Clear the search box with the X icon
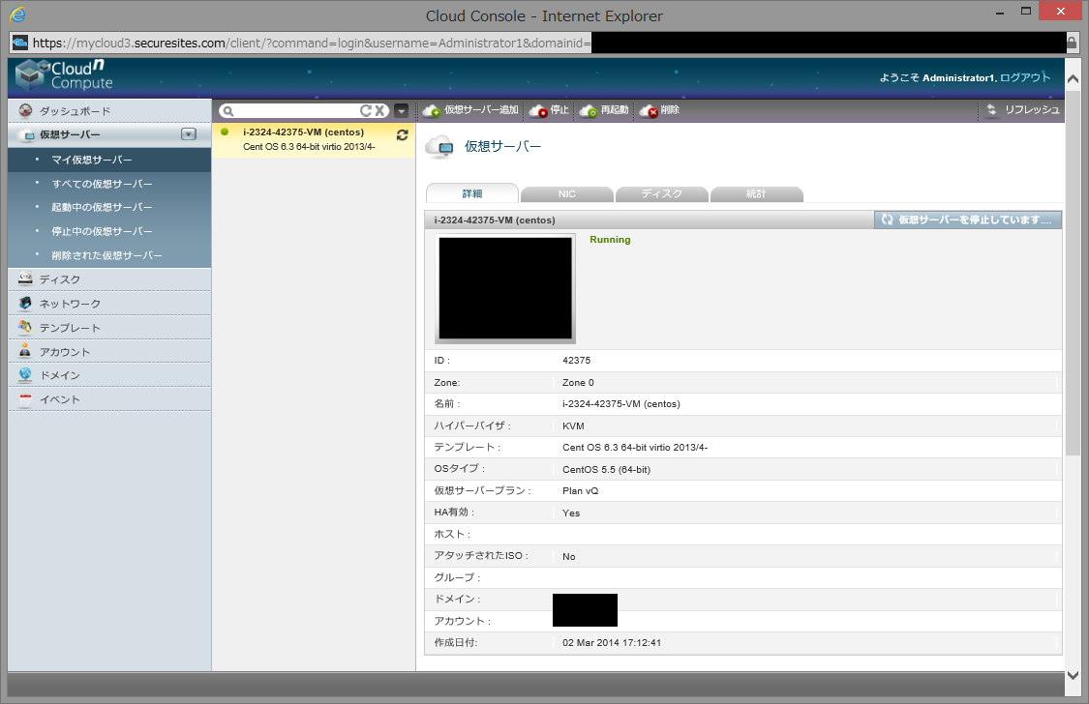Image resolution: width=1089 pixels, height=704 pixels. pyautogui.click(x=380, y=111)
